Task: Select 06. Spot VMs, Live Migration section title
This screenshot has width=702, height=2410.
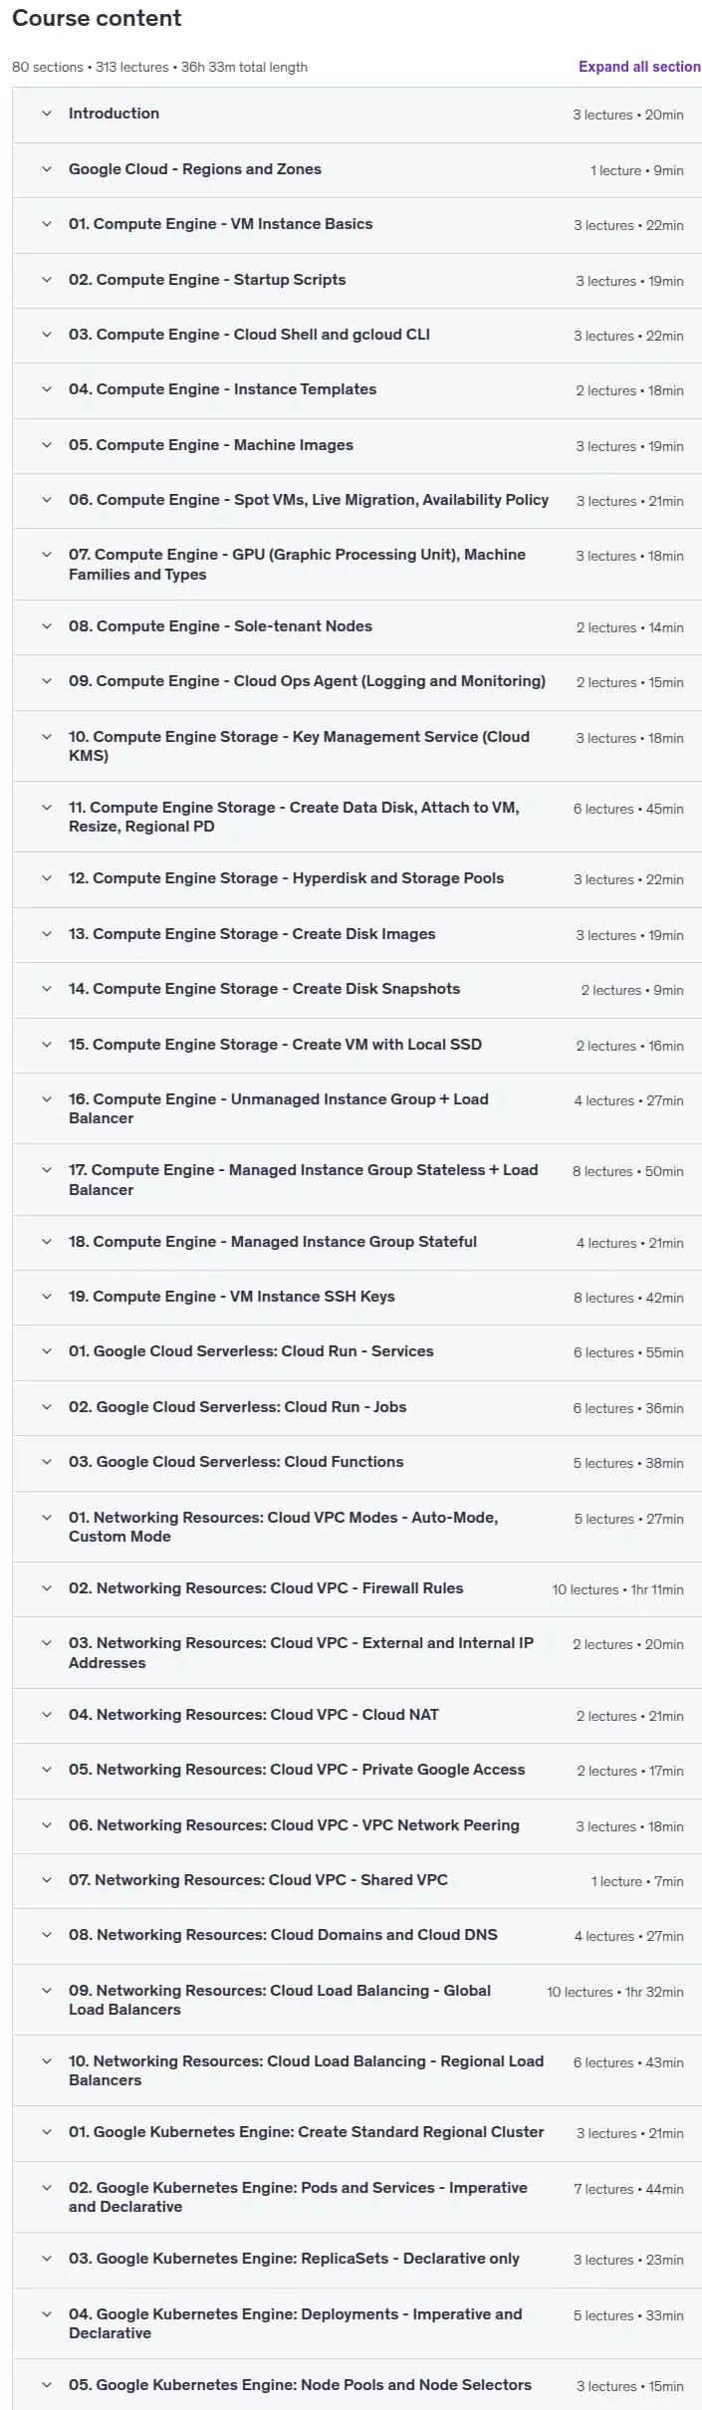Action: click(309, 500)
